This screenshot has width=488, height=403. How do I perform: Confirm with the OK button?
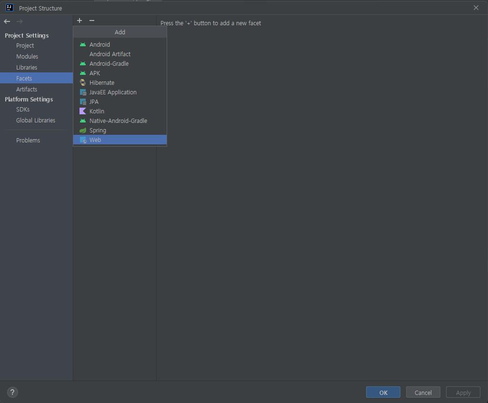383,393
